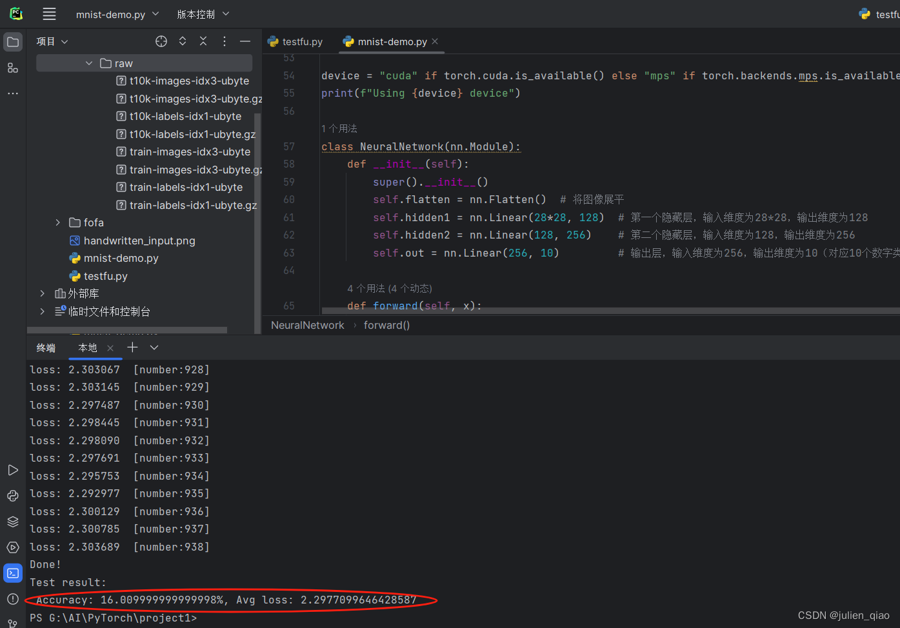Click project tree horizontal scrollbar
Screen dimensions: 900x628
127,329
